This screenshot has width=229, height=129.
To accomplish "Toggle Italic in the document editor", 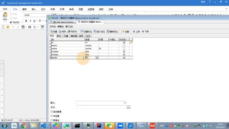I will tap(30, 21).
